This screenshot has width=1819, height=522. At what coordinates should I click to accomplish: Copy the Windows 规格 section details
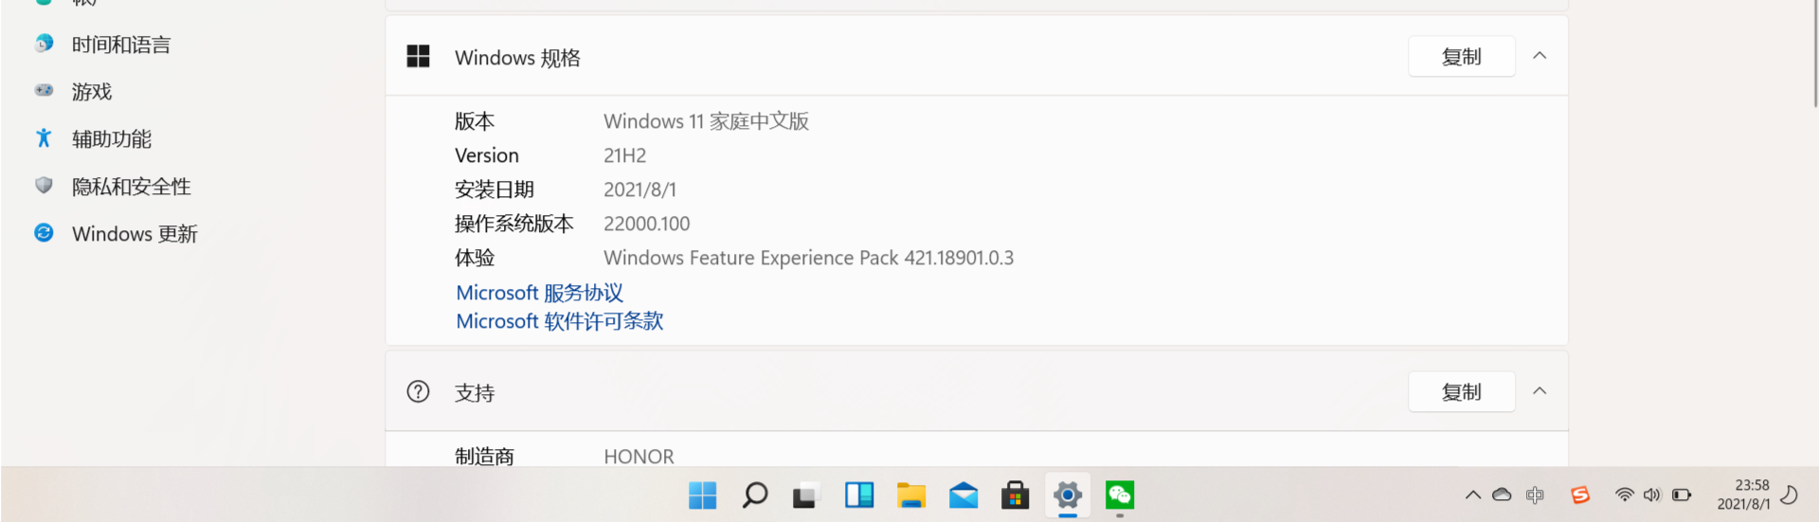coord(1461,57)
